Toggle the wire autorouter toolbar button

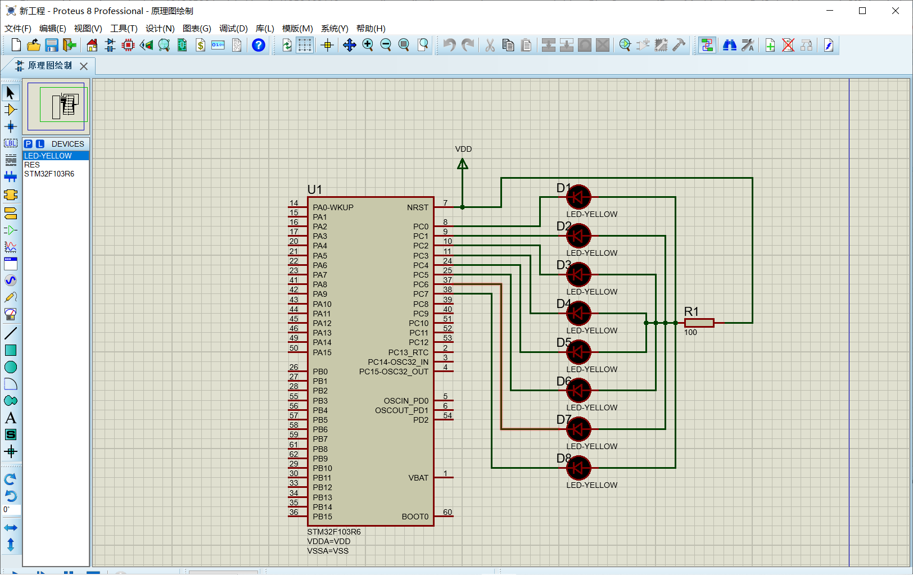click(707, 45)
